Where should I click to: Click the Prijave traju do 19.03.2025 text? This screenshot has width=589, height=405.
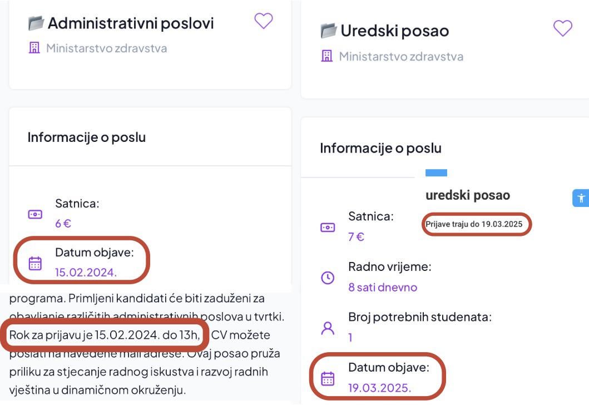(474, 224)
